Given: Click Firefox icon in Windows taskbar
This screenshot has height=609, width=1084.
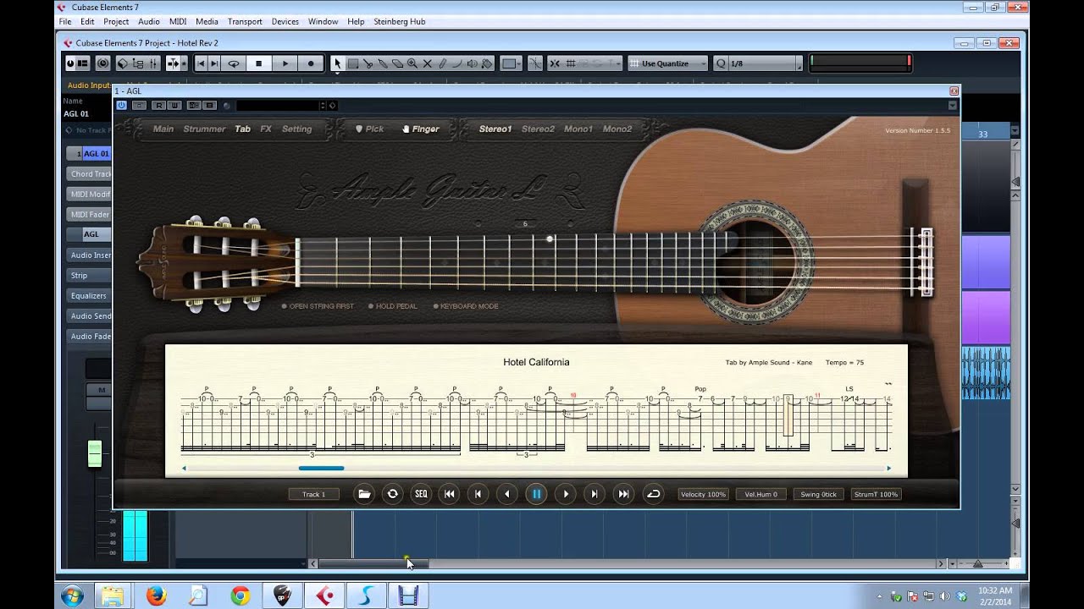Looking at the screenshot, I should point(156,596).
